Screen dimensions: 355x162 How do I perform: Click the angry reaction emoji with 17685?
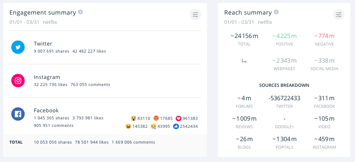[156, 119]
